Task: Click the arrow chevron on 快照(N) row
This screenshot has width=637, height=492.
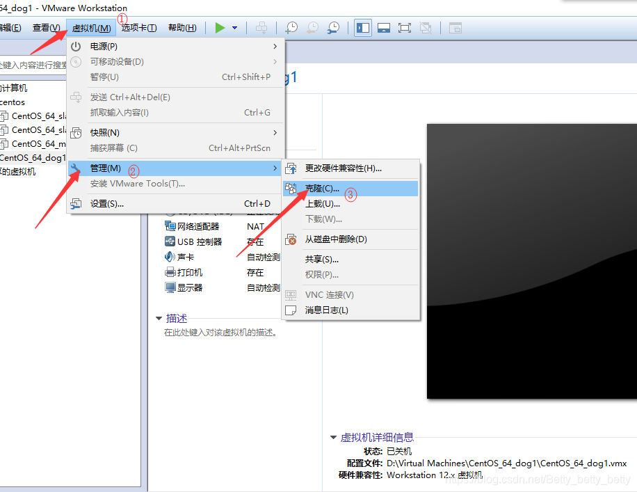Action: point(275,132)
